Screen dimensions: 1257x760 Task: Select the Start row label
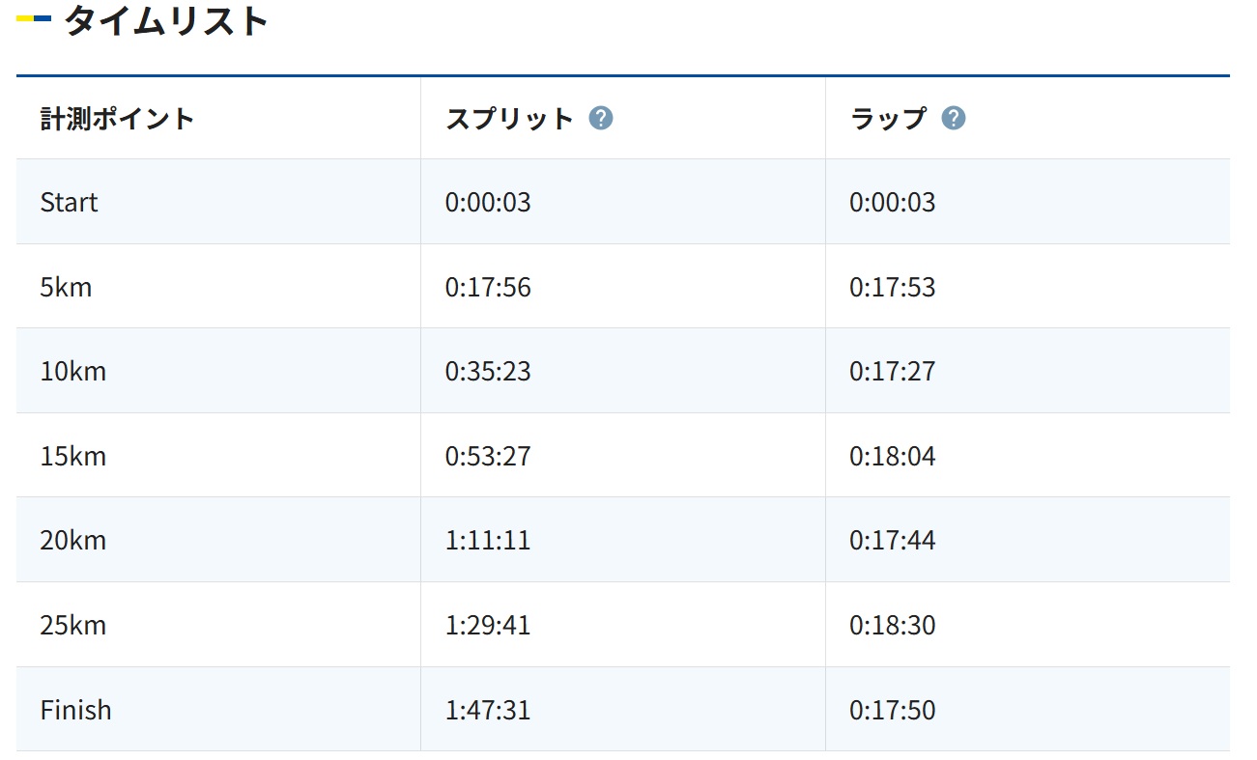coord(70,203)
